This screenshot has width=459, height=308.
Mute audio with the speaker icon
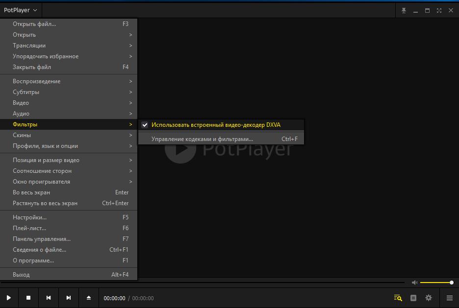(414, 283)
